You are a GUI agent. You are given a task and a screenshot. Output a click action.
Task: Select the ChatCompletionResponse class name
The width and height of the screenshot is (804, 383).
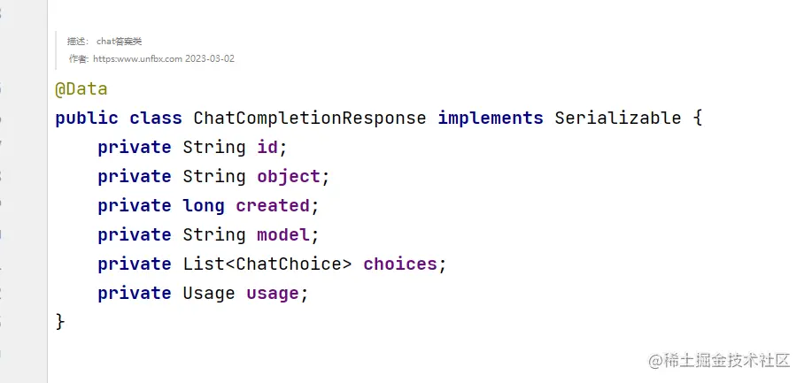pos(310,119)
